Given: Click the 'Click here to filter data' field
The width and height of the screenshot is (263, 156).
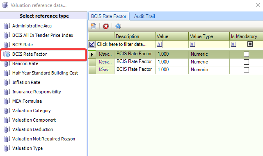Looking at the screenshot, I should (126, 44).
